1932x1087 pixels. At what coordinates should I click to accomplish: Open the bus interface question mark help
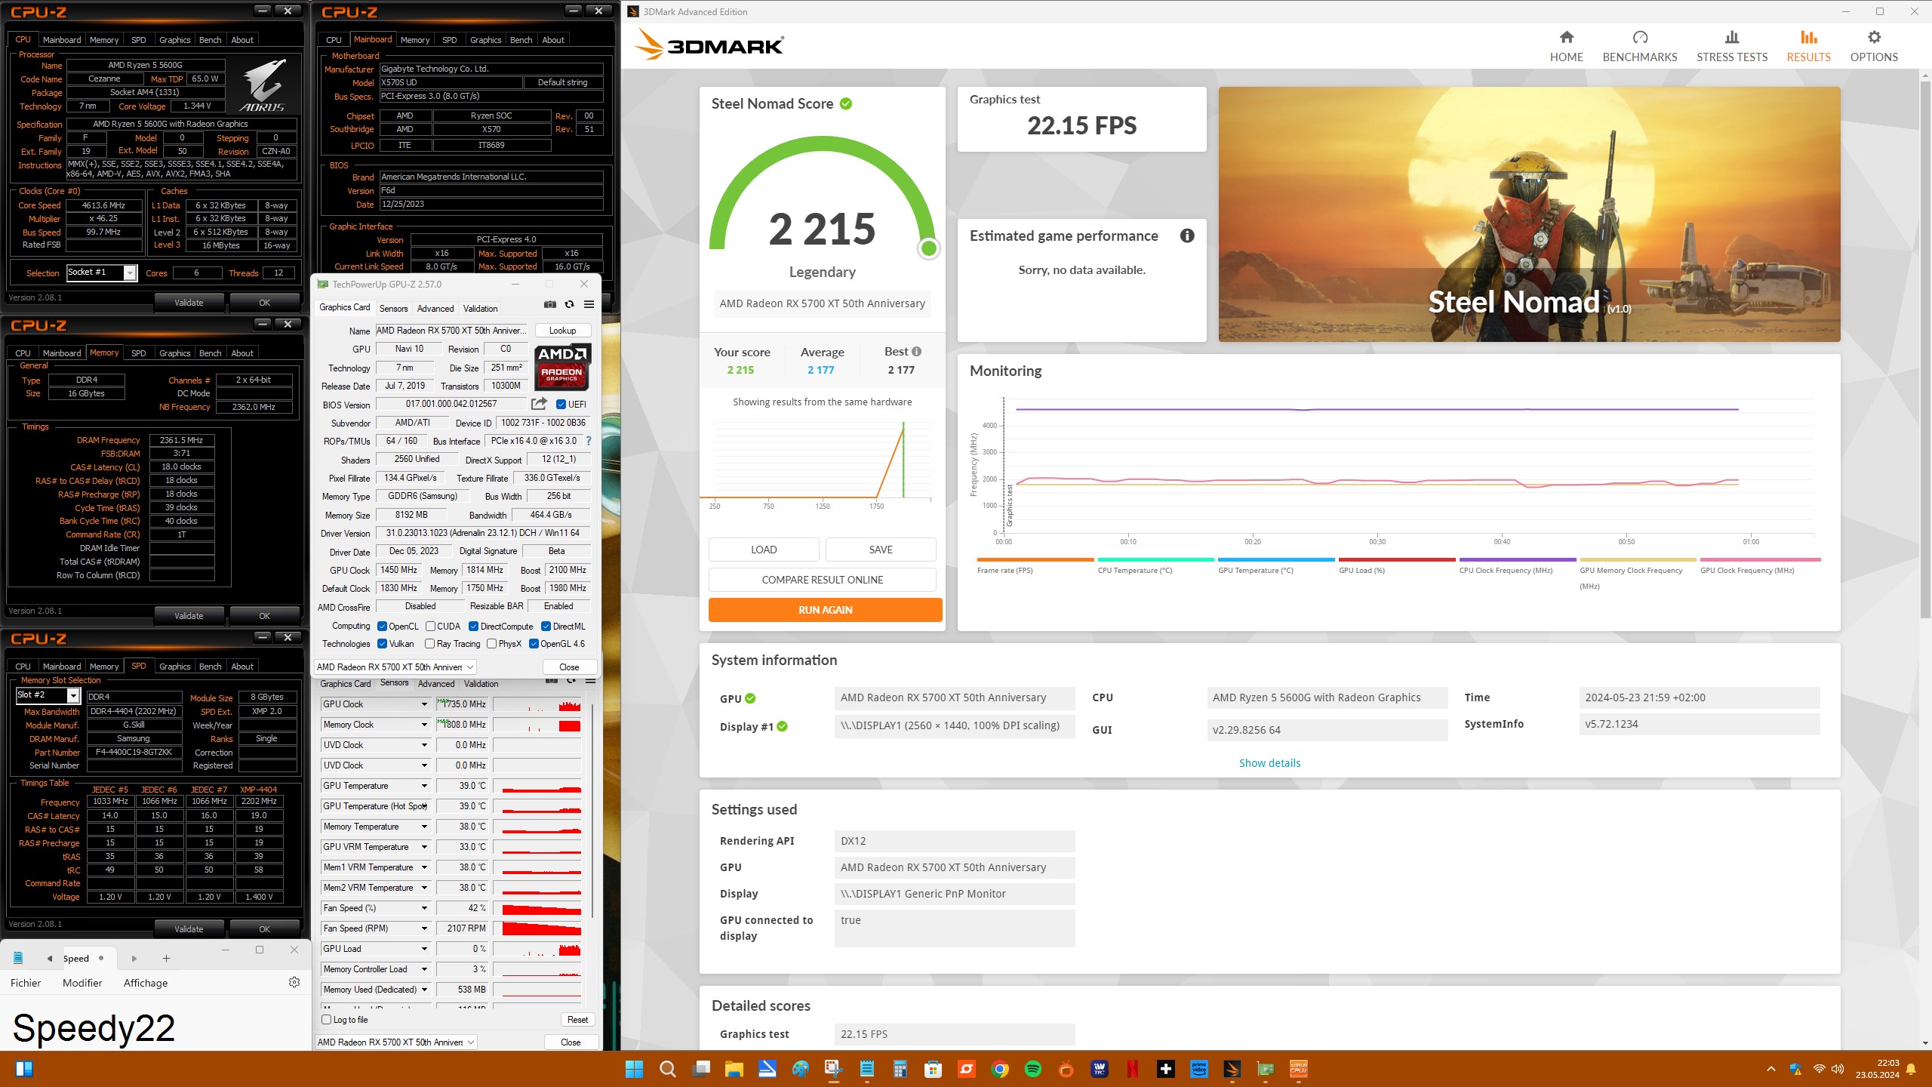[x=589, y=441]
